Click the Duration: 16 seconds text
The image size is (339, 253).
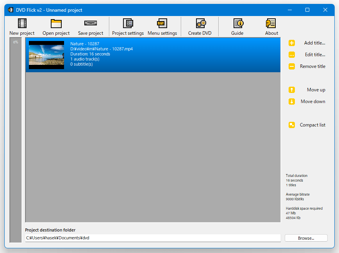point(90,54)
